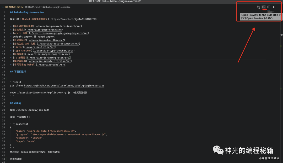Click line number 27 in the gutter
Image resolution: width=283 pixels, height=163 pixels.
tap(4, 103)
